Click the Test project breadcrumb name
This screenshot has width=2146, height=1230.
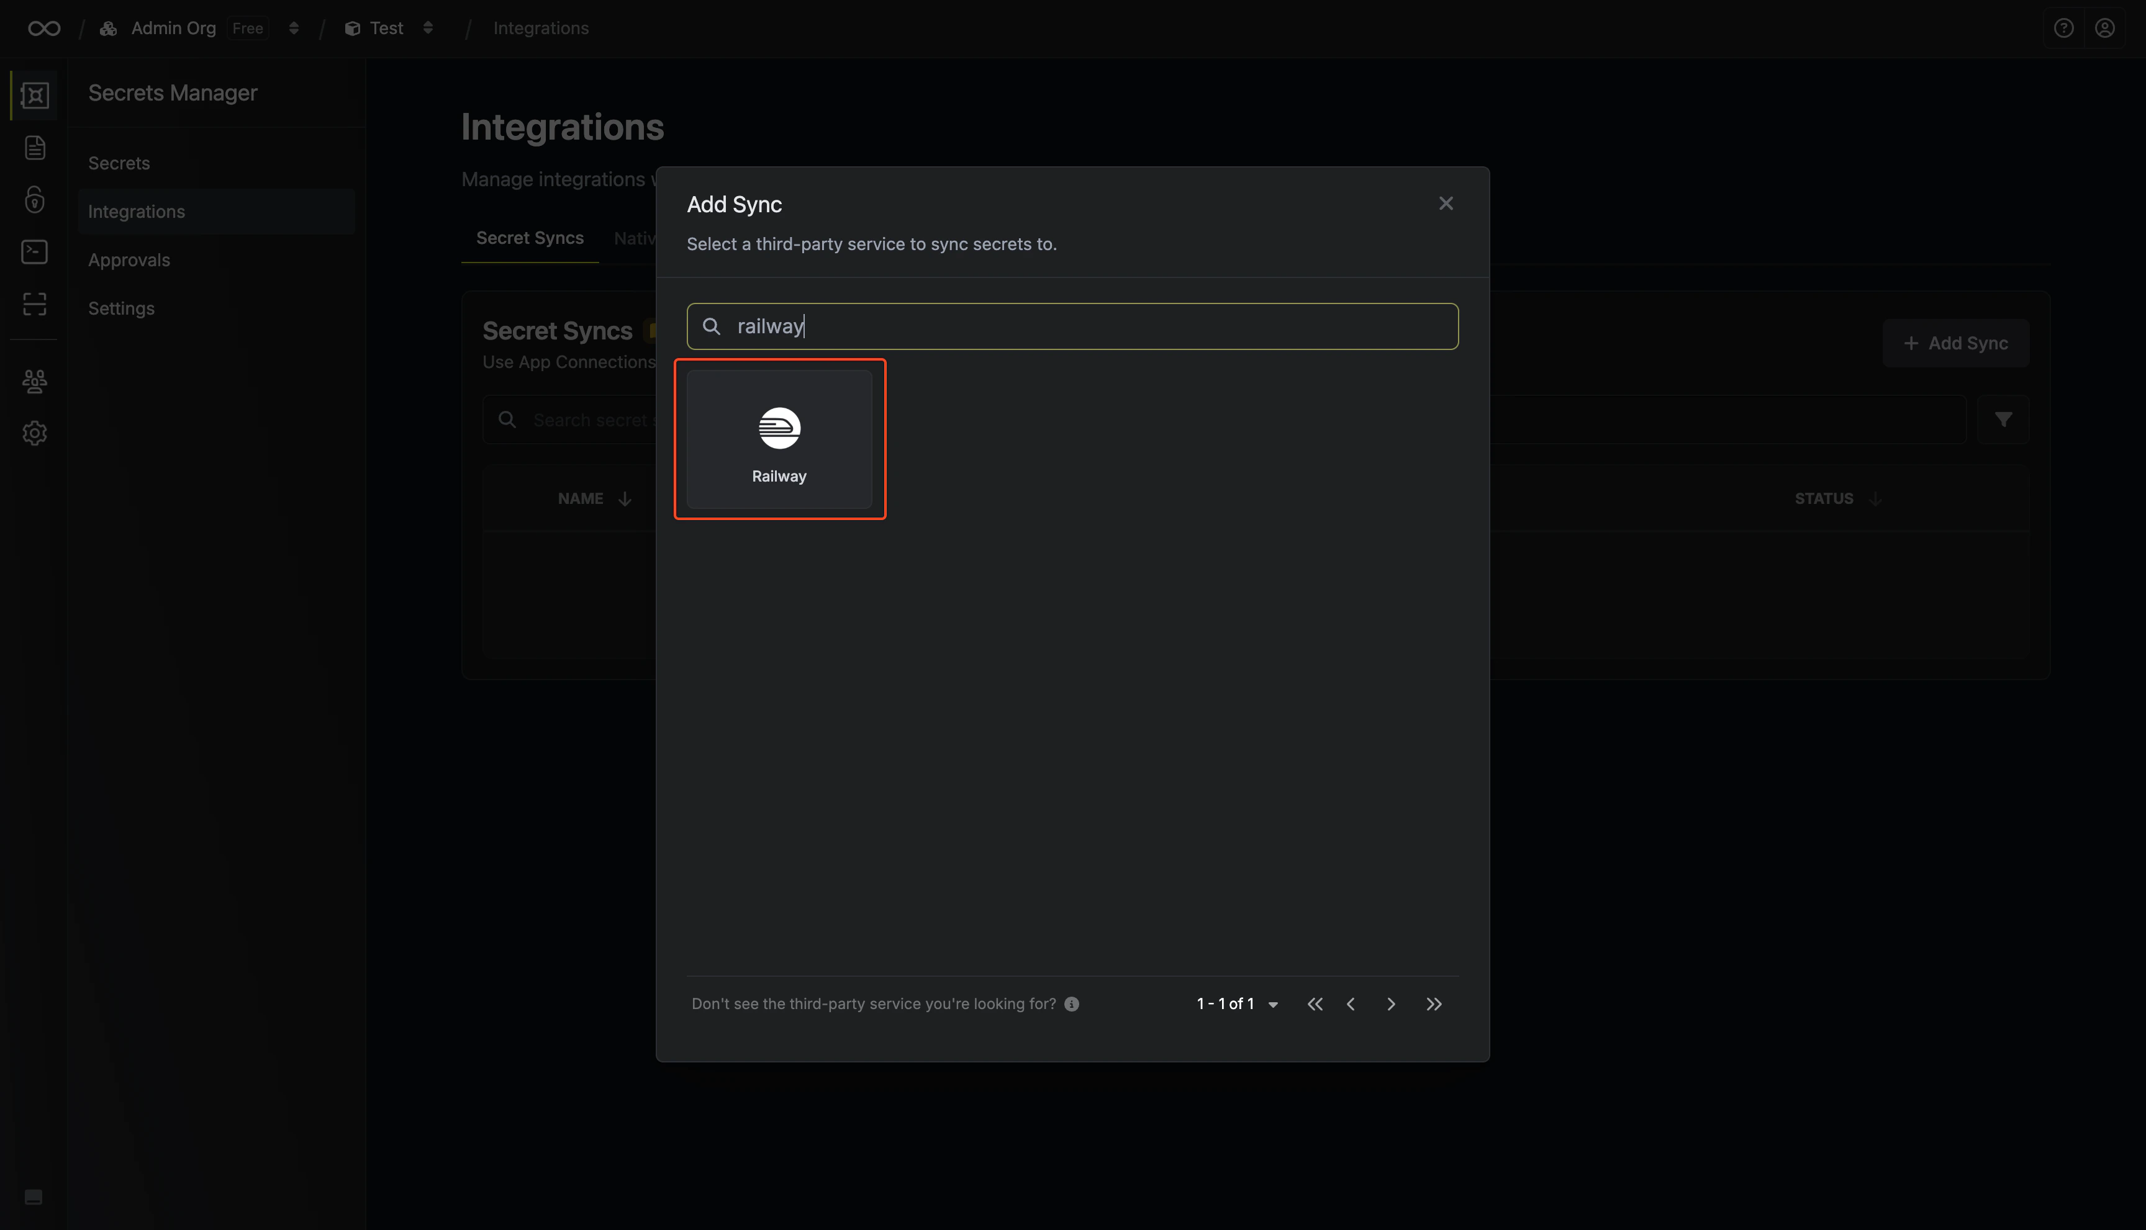[x=386, y=29]
